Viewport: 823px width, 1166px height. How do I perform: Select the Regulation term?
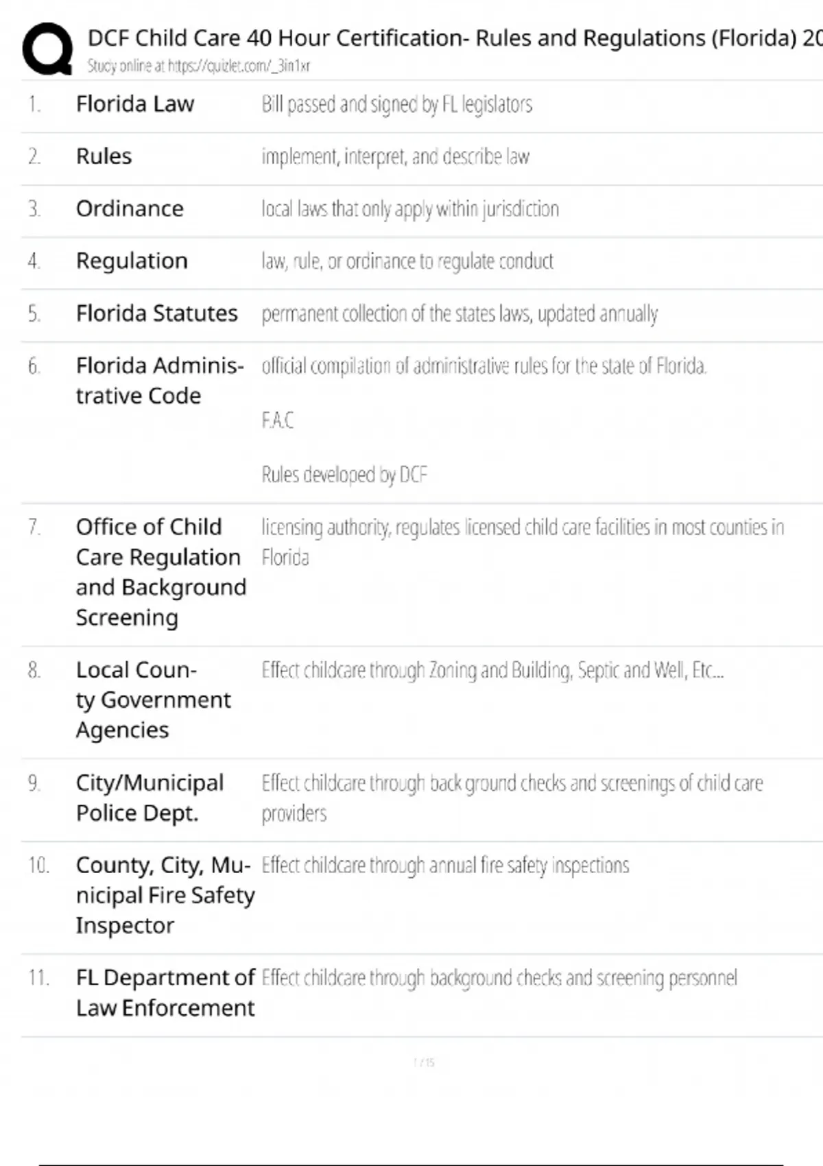132,261
